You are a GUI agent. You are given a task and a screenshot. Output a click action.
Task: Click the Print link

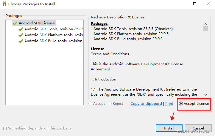(x=169, y=104)
